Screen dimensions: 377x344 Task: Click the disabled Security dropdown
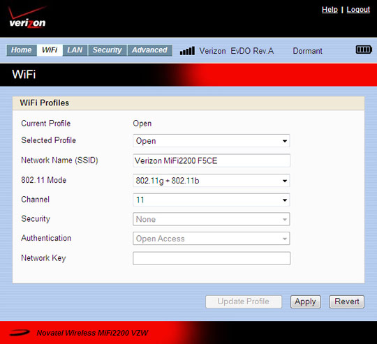[x=212, y=219]
